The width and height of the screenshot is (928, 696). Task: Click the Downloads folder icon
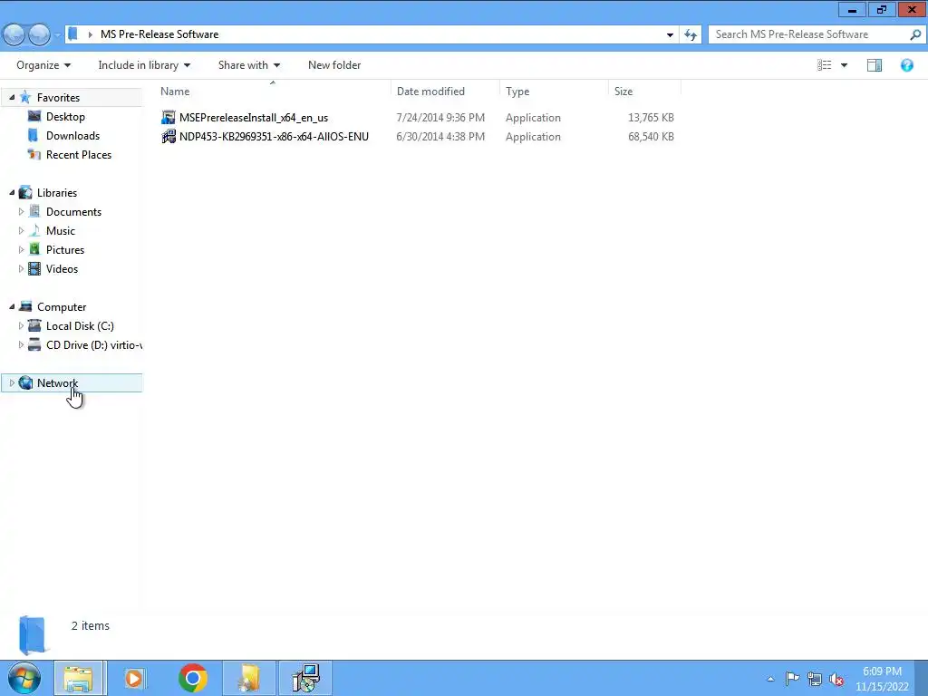point(34,135)
